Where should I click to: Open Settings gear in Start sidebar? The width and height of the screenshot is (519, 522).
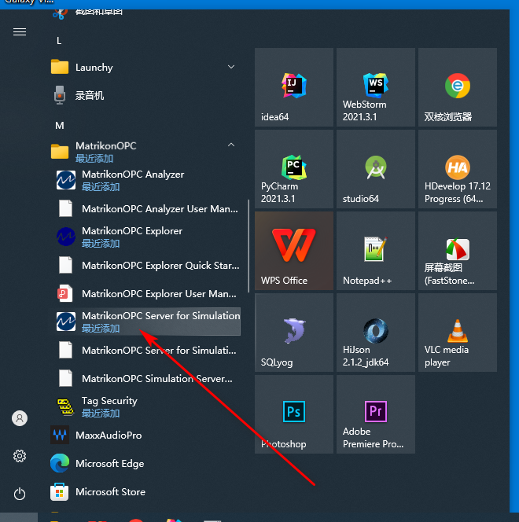point(20,456)
